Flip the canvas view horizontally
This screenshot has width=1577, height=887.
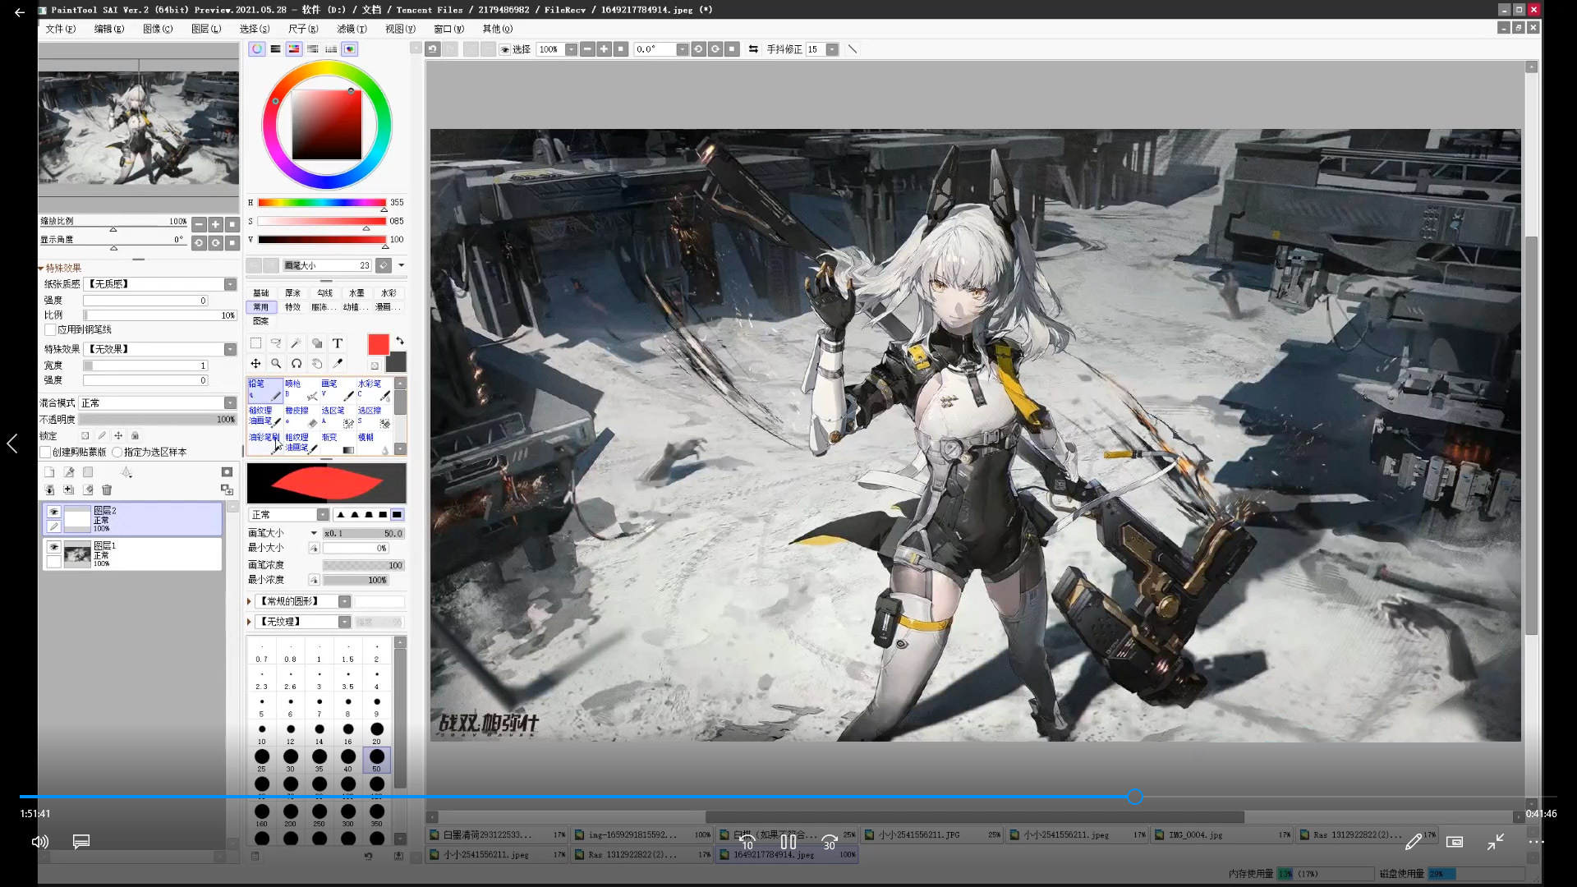[753, 49]
